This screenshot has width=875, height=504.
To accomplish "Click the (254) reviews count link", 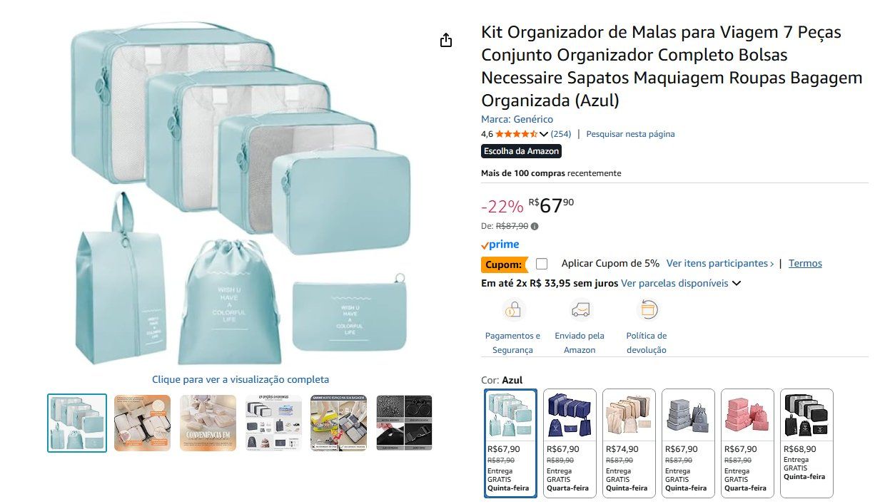I will click(561, 134).
